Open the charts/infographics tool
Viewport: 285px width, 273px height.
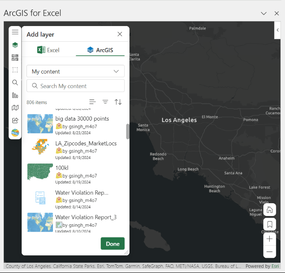point(15,95)
